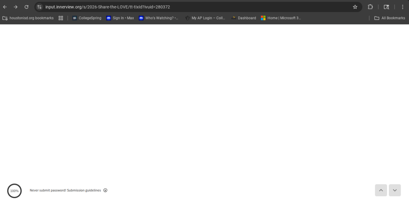Open the Chrome three-dot menu
Image resolution: width=409 pixels, height=202 pixels.
(x=403, y=7)
